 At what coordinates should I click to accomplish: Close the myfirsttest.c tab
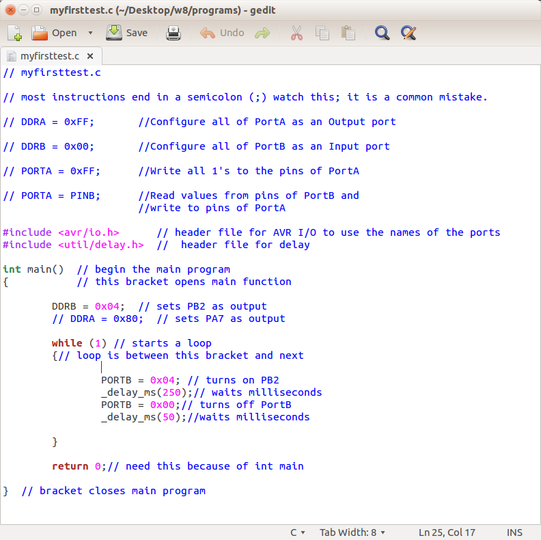pos(90,56)
